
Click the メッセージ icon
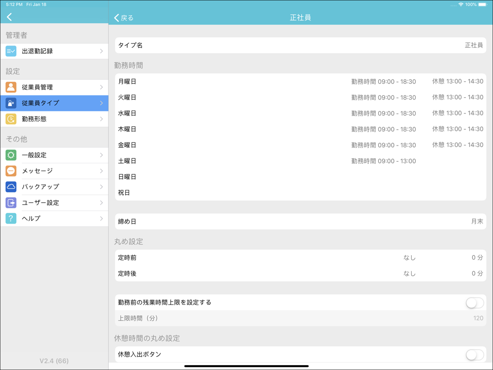[11, 171]
